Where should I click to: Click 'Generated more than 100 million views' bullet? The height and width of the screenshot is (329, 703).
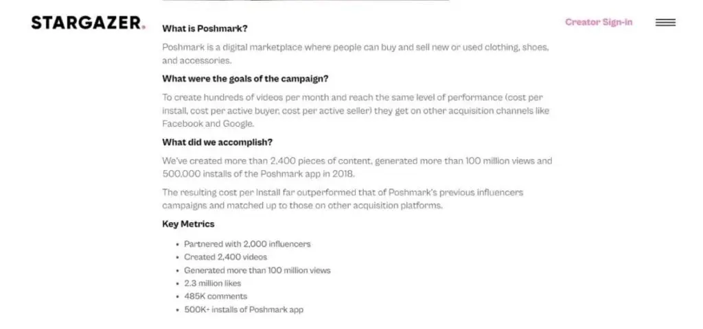point(257,270)
